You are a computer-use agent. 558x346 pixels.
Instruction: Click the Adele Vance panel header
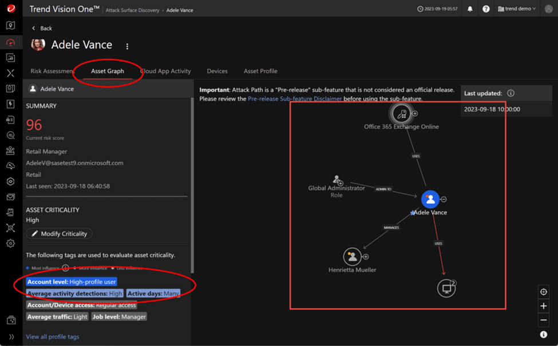[108, 89]
